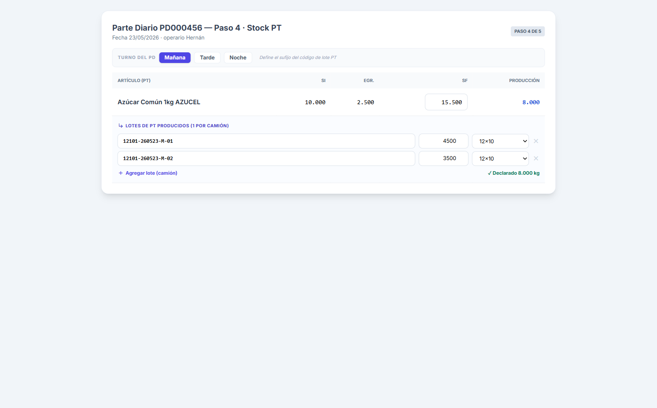Focus the quantity field showing 4500

point(443,141)
